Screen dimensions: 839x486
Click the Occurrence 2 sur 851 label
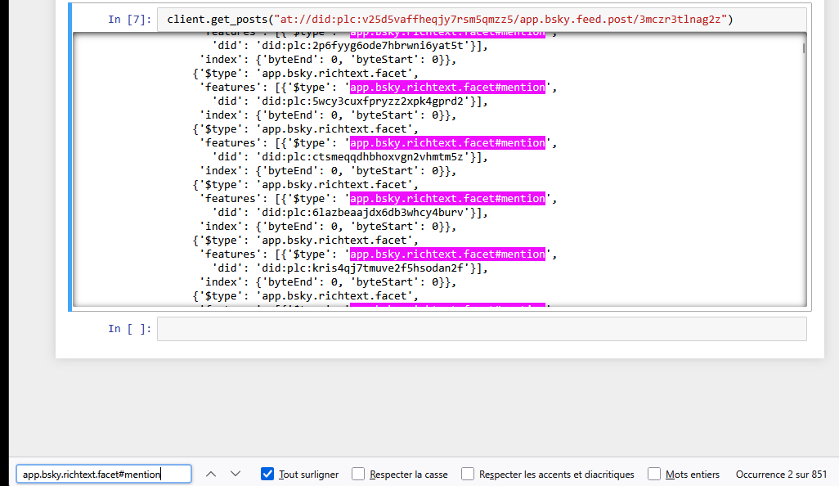click(x=781, y=474)
